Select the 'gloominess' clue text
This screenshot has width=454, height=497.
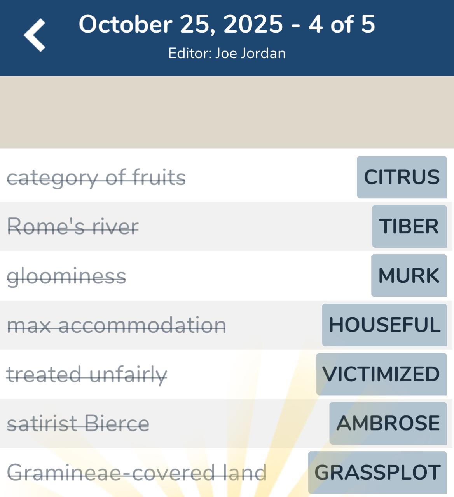(x=66, y=276)
